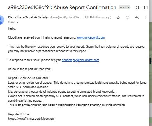Click the reported URL hxxps://www[.]mncsportif[.]com/en

pyautogui.click(x=31, y=119)
